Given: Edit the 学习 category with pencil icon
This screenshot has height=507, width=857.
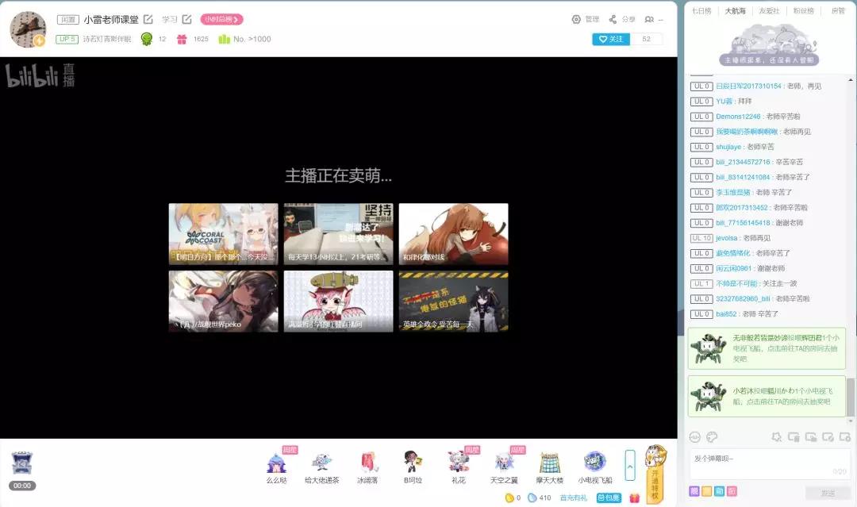Looking at the screenshot, I should [x=187, y=19].
